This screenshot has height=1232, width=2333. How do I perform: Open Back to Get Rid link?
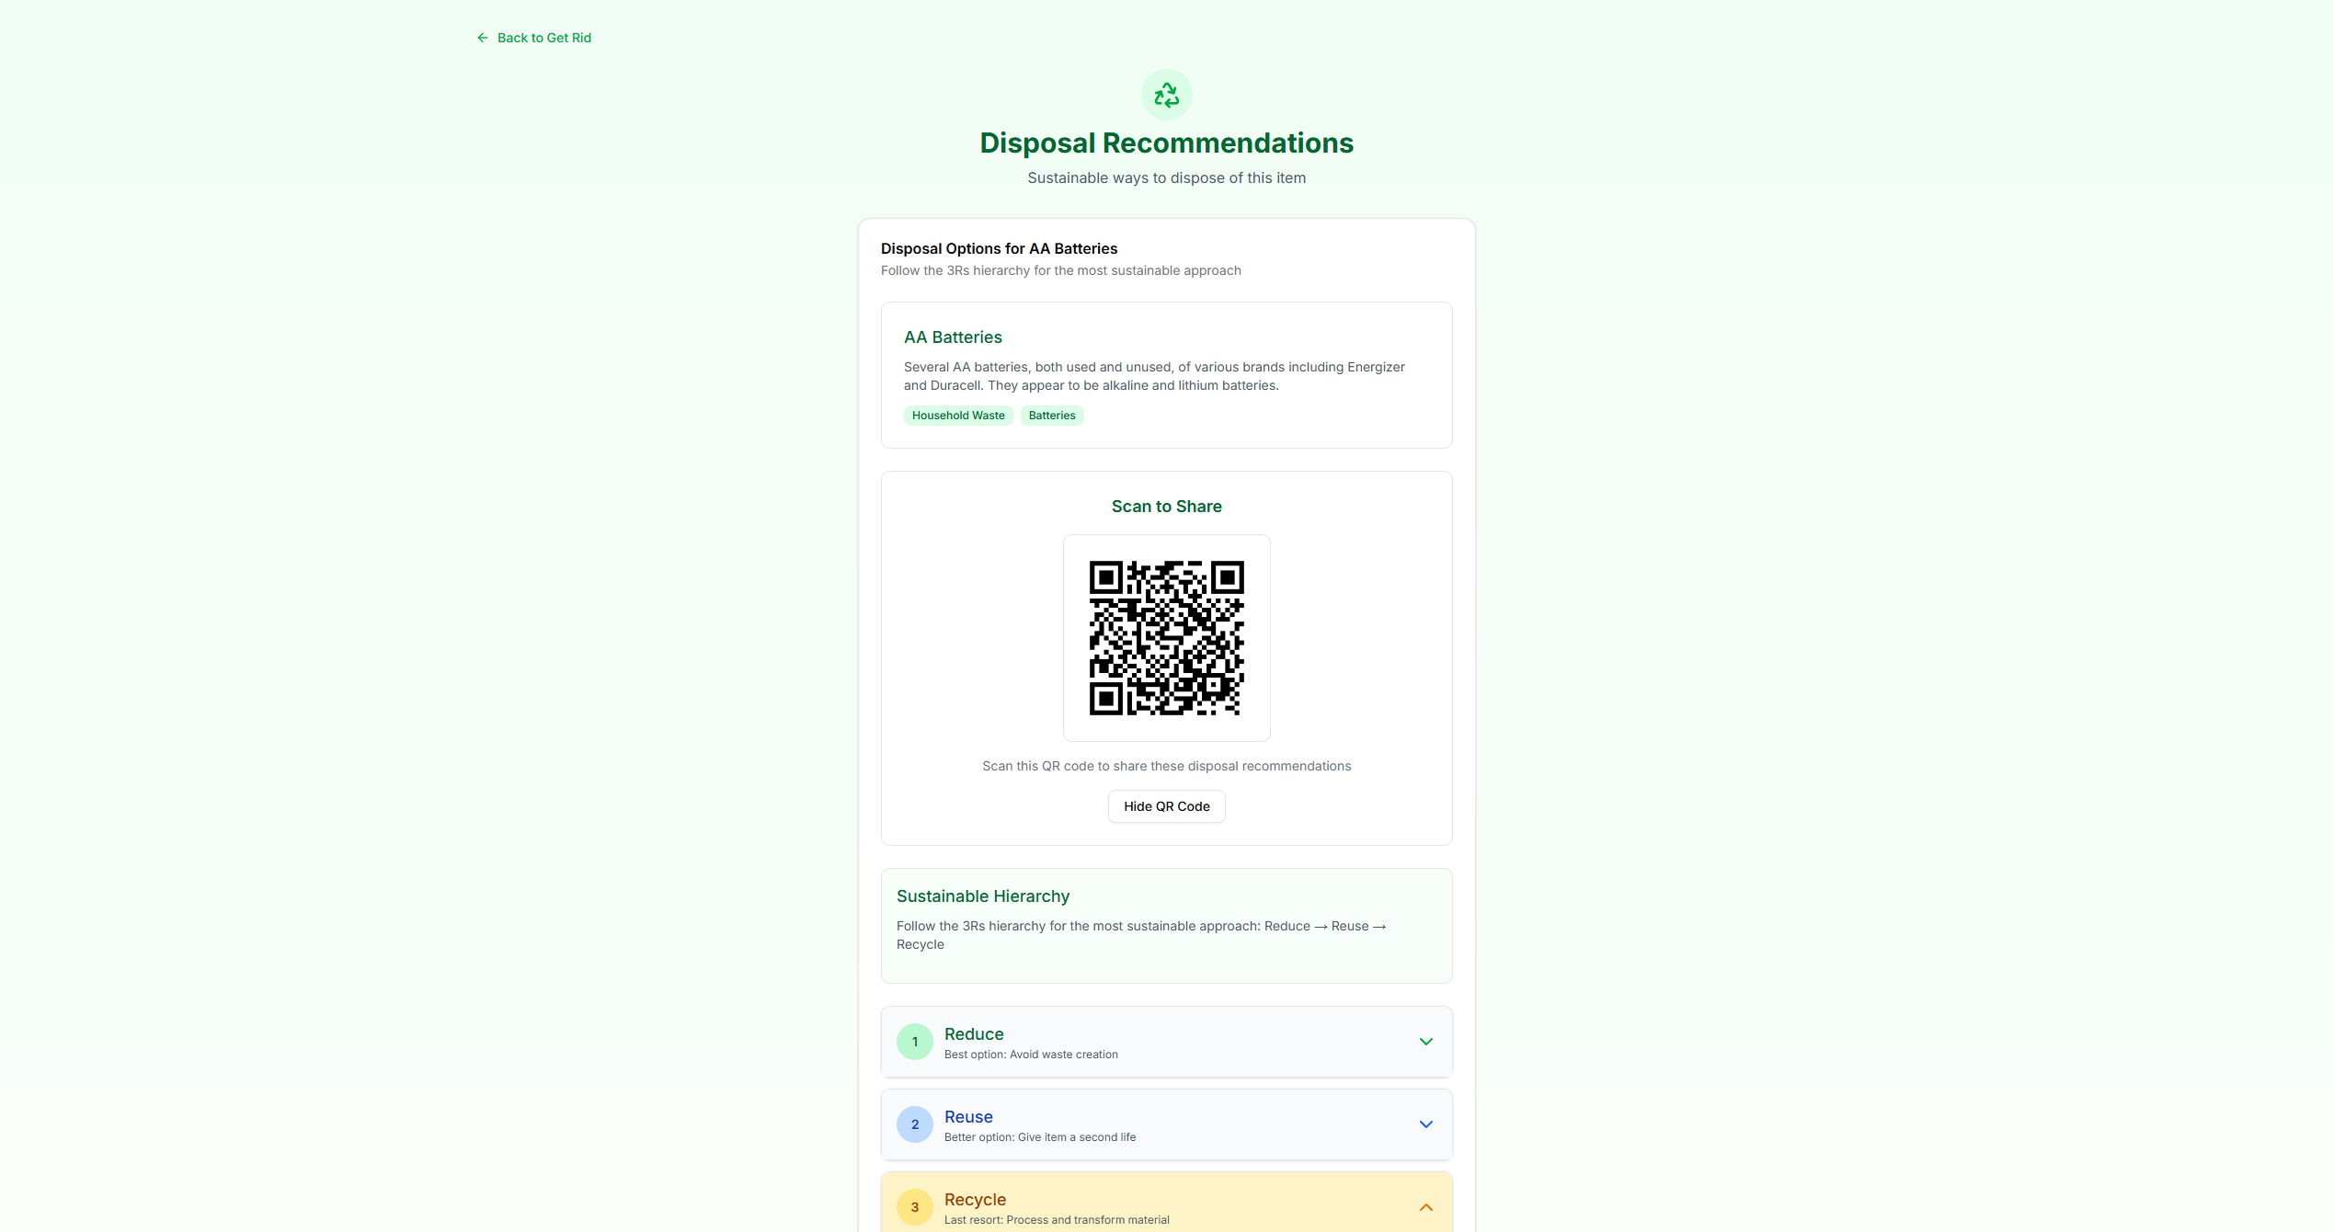coord(543,38)
